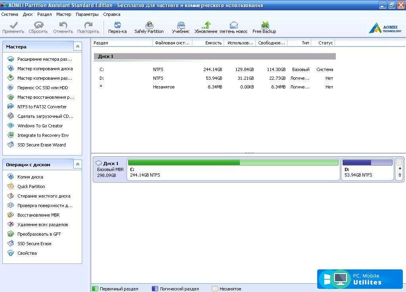
Task: Click the Обновление (Update) green arrow icon
Action: (x=206, y=25)
